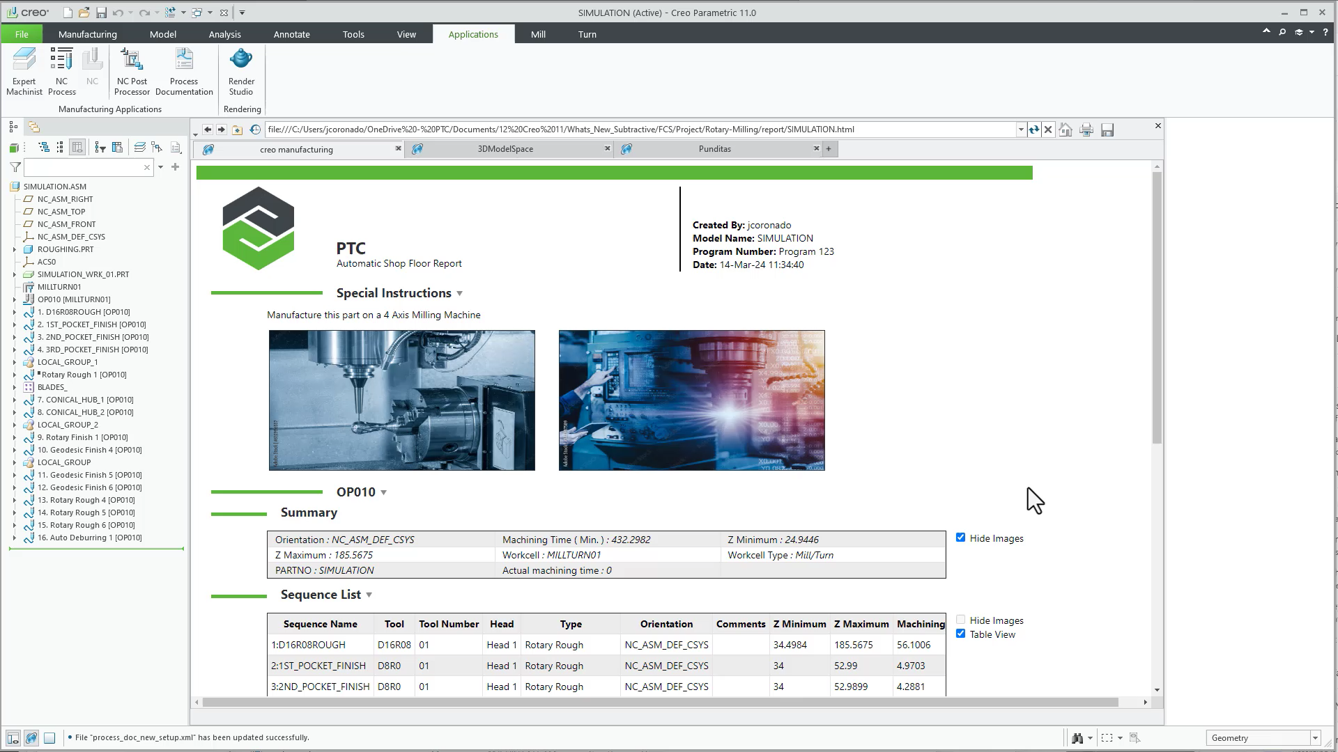Click search binoculars icon in status bar

click(1077, 738)
